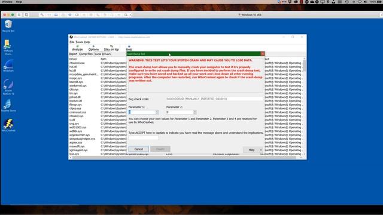Click the macOS volume menu bar icon
This screenshot has width=383, height=215.
click(366, 2)
